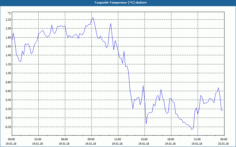Screen dimensions: 236x147
Task: Click the chart title 'Taupunkt-Temperatur [°C] skaliert'
Action: point(121,3)
